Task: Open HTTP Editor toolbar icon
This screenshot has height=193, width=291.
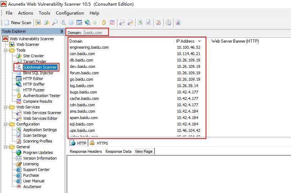Action: coord(79,23)
